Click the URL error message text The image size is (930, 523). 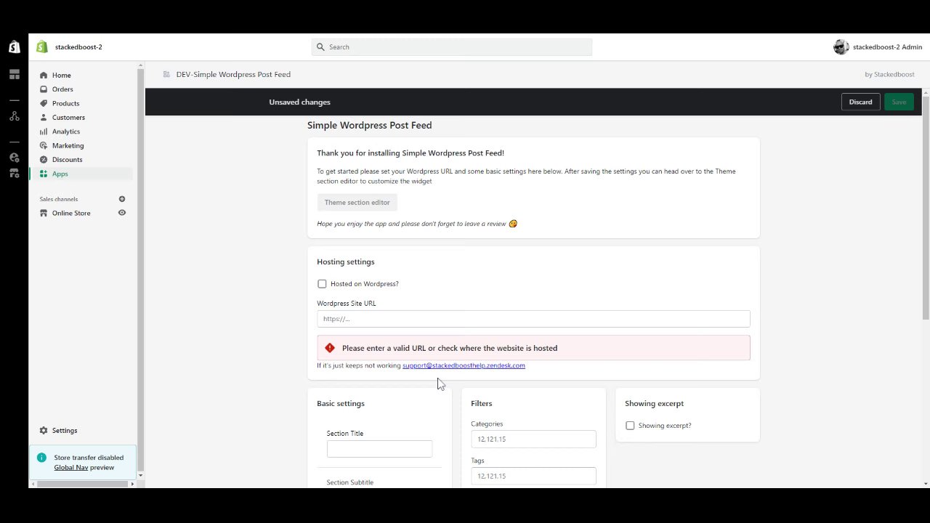(x=450, y=348)
